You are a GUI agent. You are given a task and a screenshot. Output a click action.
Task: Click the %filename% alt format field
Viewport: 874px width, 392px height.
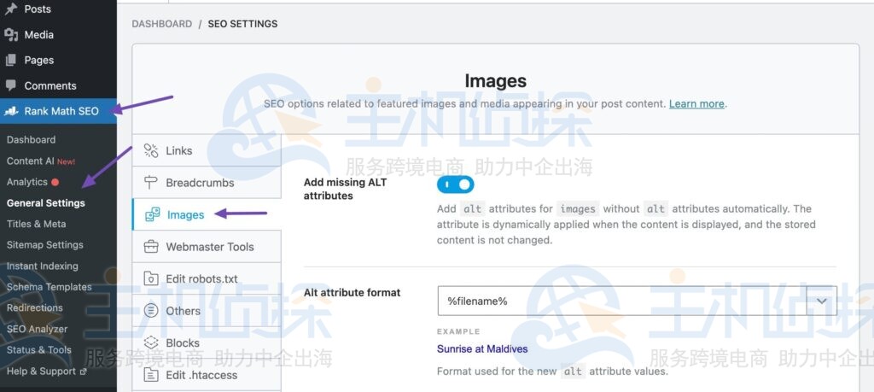[x=621, y=301]
